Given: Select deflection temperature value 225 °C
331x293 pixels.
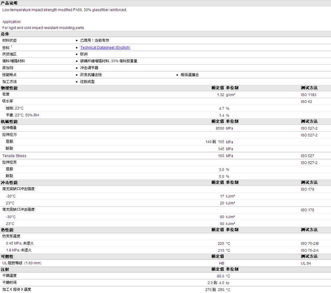Looking at the screenshot, I should [x=224, y=244].
